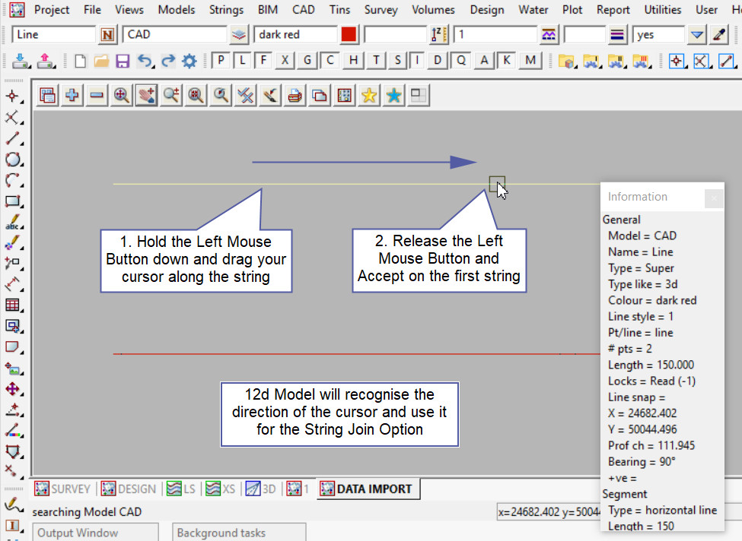This screenshot has height=541, width=742.
Task: Click the minus button in the view toolbar
Action: (x=97, y=95)
